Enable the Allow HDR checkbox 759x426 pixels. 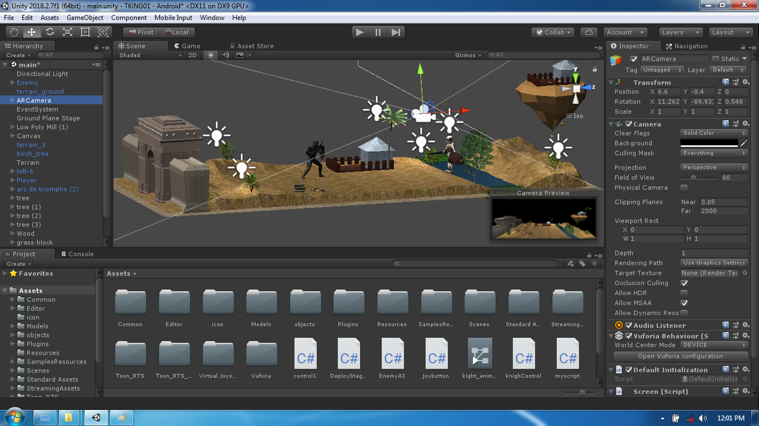(684, 293)
